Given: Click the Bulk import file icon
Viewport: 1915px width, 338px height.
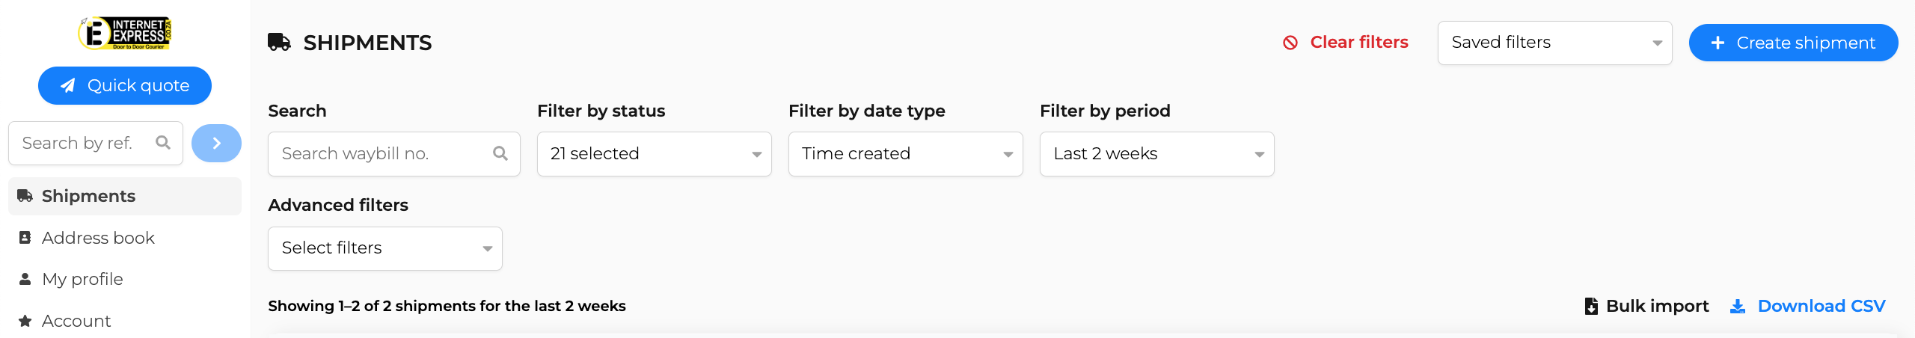Looking at the screenshot, I should (1591, 306).
